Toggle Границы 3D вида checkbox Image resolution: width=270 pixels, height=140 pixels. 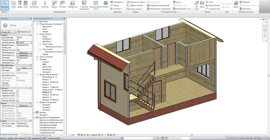[x=18, y=101]
